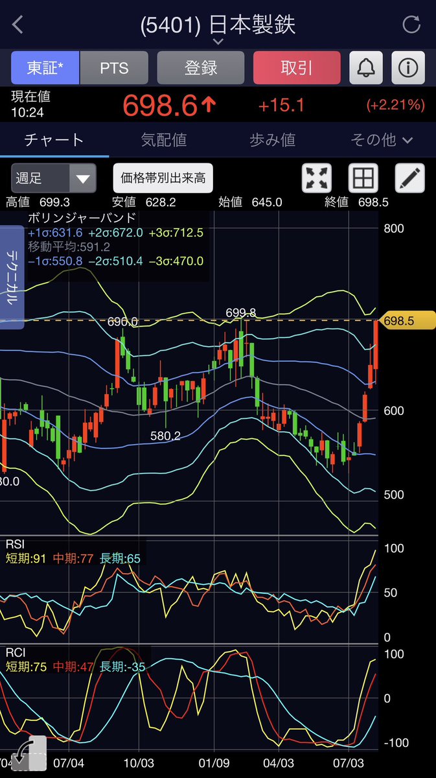The width and height of the screenshot is (436, 778).
Task: Tap the RSI 短期:91 value
Action: (x=26, y=559)
